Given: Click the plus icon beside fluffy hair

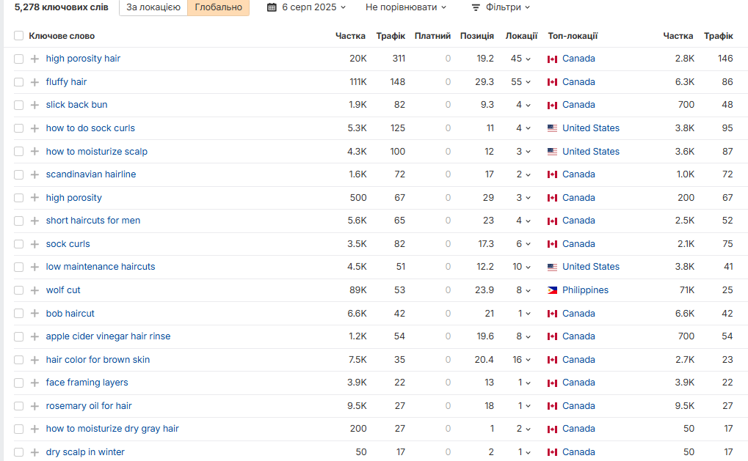Looking at the screenshot, I should pyautogui.click(x=35, y=82).
